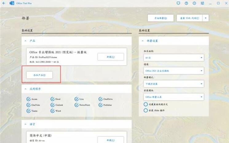Click the Office 专业增强版 2021 product title

point(58,52)
